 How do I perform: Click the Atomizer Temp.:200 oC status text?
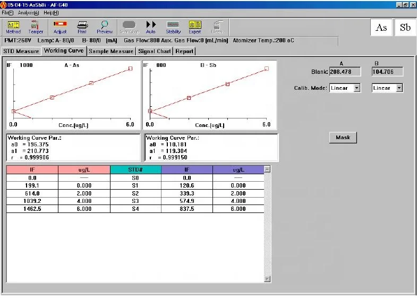[x=263, y=40]
